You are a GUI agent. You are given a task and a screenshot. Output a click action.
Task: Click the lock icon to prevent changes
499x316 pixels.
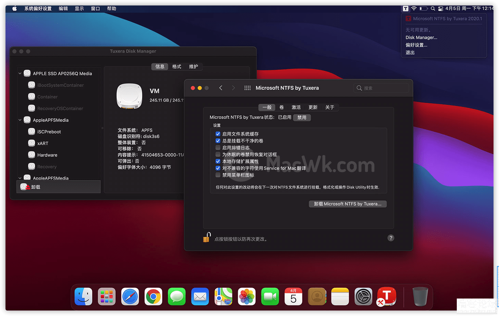(206, 237)
